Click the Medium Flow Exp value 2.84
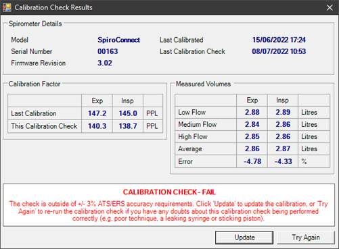The width and height of the screenshot is (339, 249). (252, 124)
